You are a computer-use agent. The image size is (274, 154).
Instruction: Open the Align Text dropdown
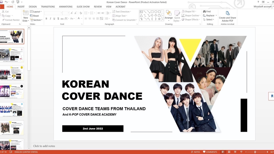coord(120,16)
